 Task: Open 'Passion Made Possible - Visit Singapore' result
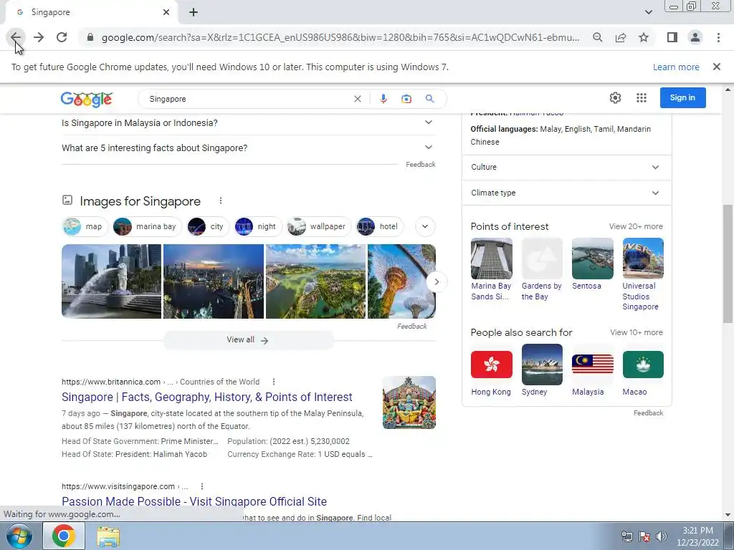coord(194,501)
